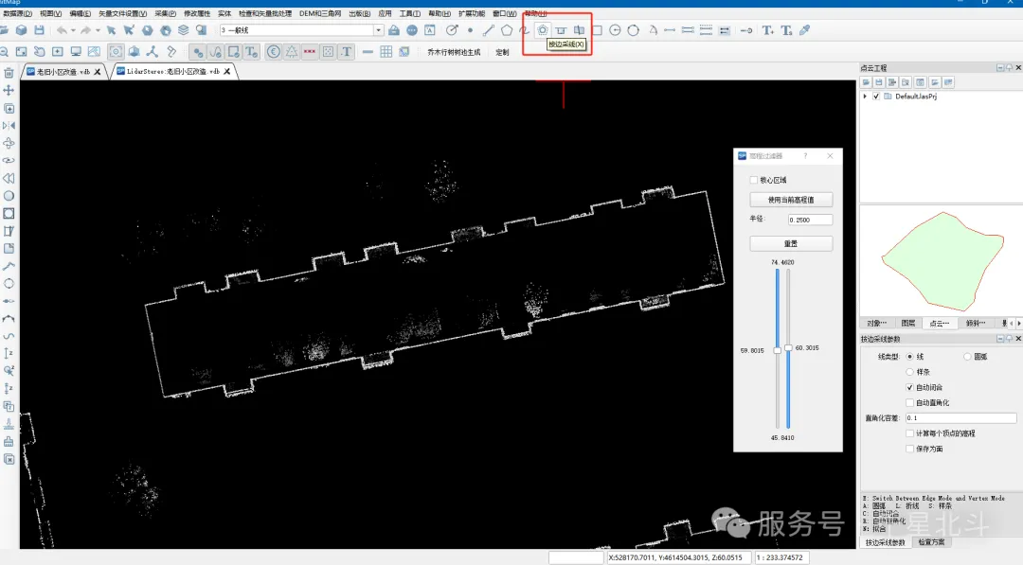Toggle DefaultLasPrj visibility checkbox

point(876,97)
